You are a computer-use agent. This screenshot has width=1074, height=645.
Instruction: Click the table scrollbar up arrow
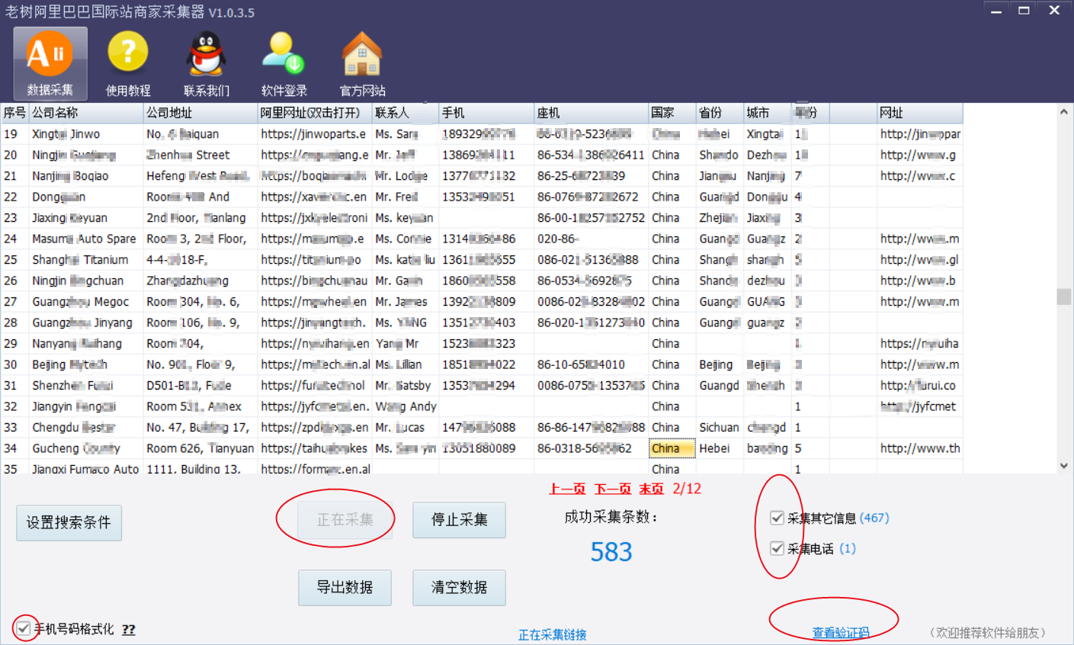click(x=1064, y=112)
